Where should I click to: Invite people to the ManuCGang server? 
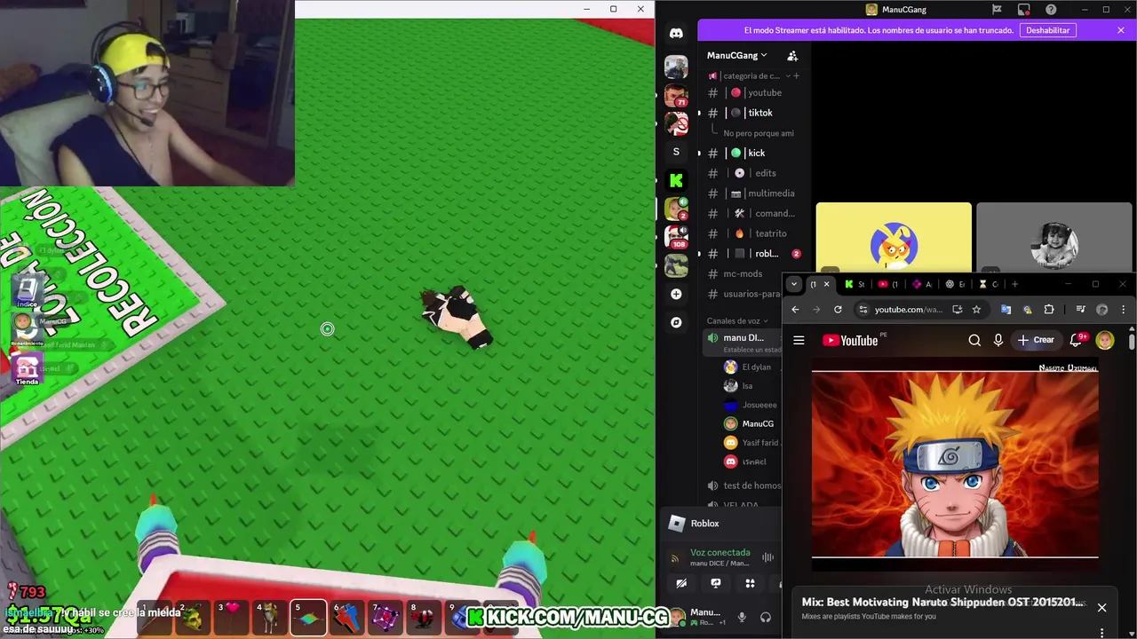[792, 55]
